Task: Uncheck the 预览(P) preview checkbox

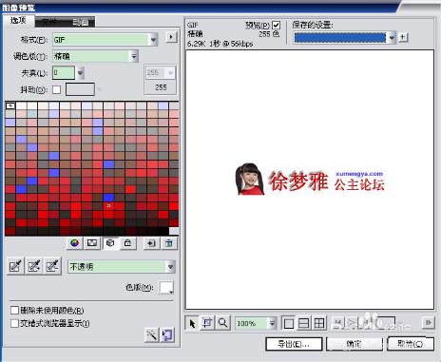Action: tap(276, 25)
